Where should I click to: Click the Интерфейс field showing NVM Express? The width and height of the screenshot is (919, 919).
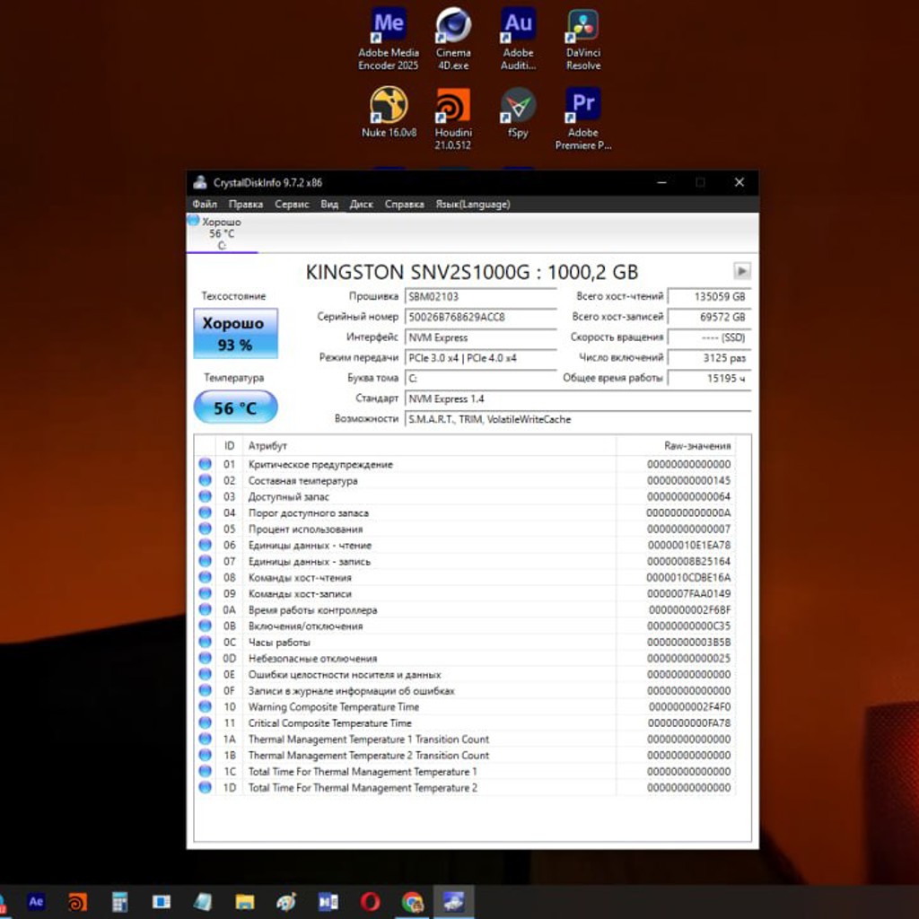pos(480,337)
